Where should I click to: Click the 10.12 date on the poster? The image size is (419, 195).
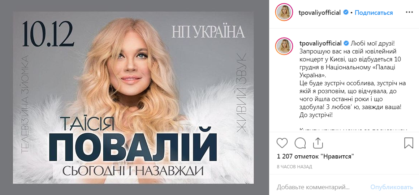point(48,34)
